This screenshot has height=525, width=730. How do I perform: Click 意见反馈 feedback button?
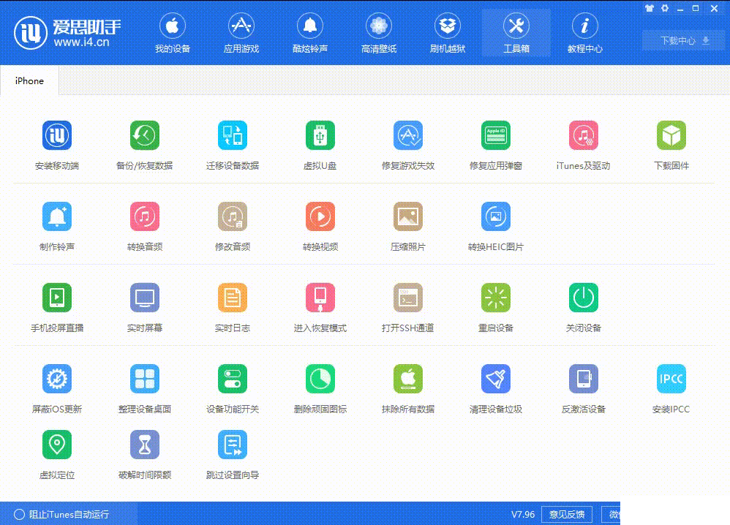(567, 514)
